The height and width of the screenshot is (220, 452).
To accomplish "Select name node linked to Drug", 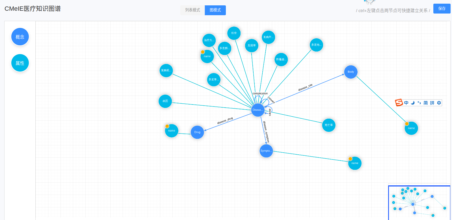I will click(x=172, y=131).
